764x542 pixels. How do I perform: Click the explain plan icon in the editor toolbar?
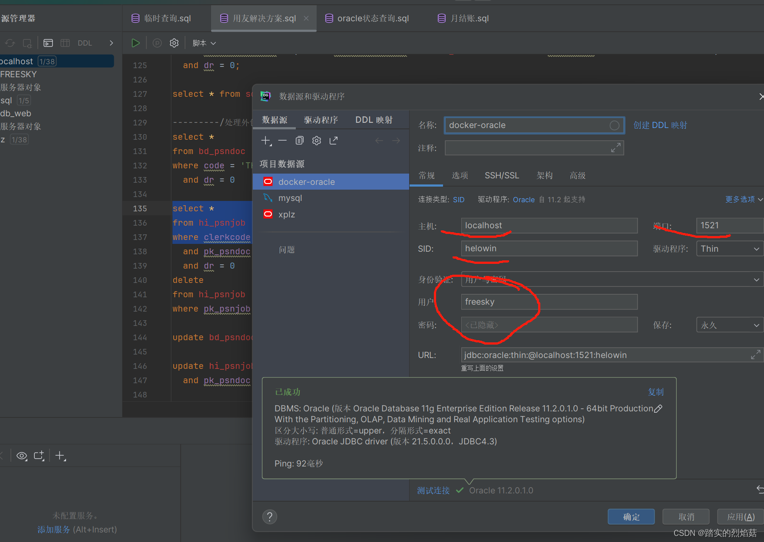click(157, 43)
